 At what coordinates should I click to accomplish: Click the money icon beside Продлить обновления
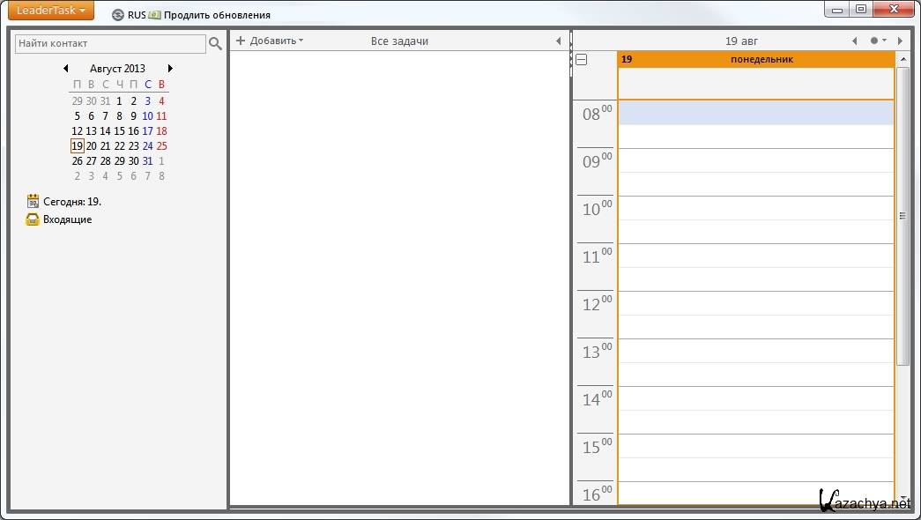[x=155, y=15]
